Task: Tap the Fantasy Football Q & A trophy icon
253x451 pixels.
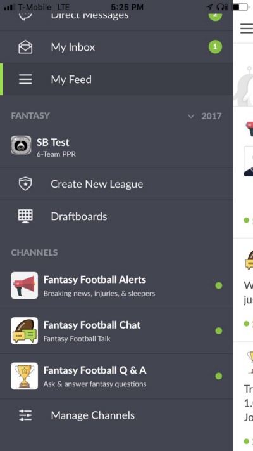Action: point(25,376)
